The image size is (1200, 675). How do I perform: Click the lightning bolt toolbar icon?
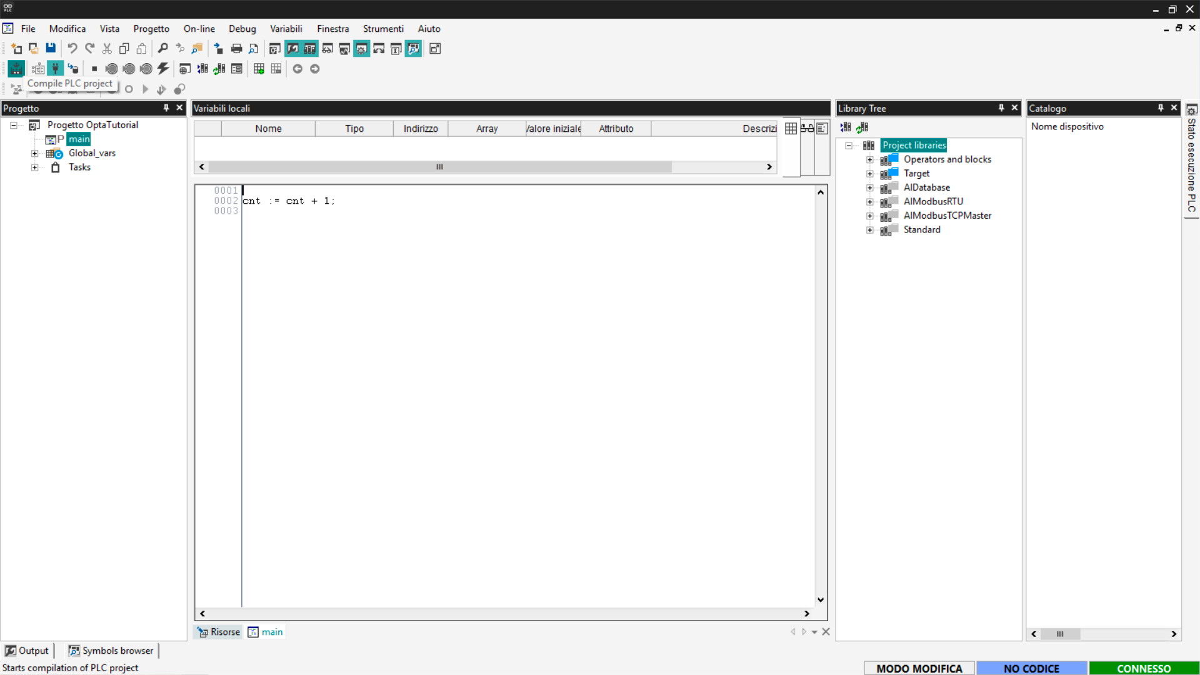[163, 69]
